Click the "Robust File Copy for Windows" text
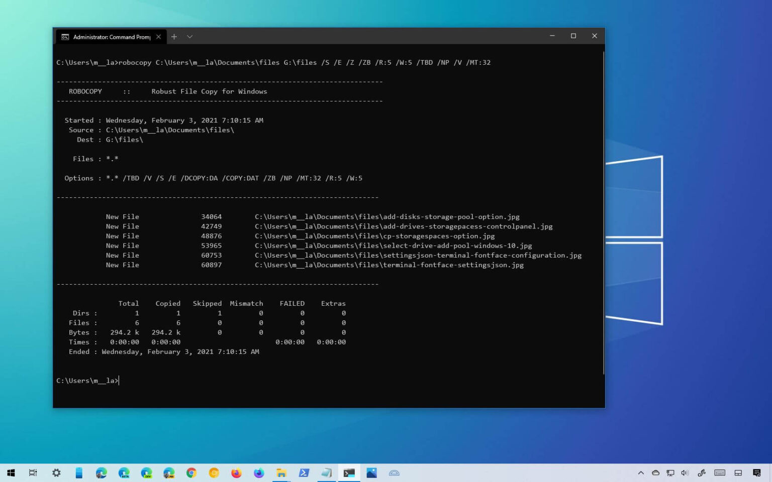This screenshot has width=772, height=482. pyautogui.click(x=209, y=91)
